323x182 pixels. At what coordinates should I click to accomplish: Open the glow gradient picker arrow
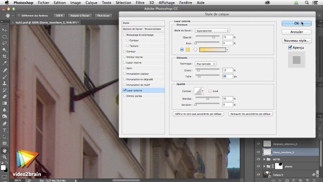coord(228,50)
